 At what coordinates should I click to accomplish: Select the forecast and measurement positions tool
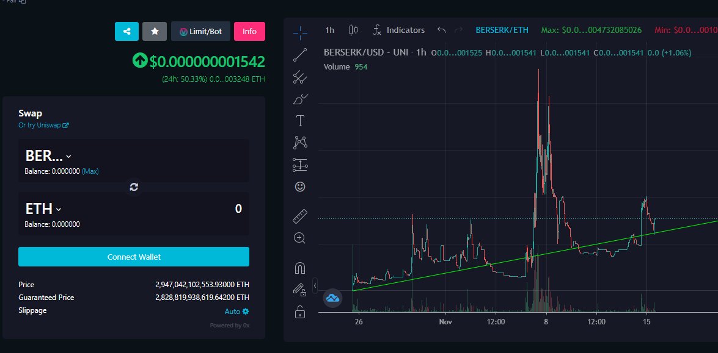(300, 165)
